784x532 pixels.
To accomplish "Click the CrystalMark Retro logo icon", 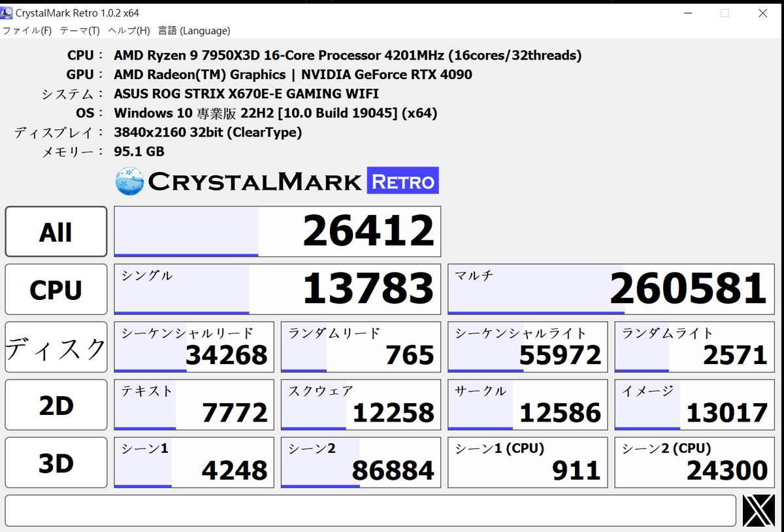I will coord(129,180).
